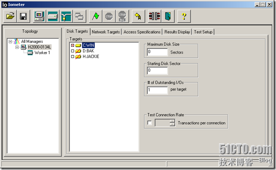
Task: Click the Worker 1 disk icon
Action: pyautogui.click(x=30, y=52)
